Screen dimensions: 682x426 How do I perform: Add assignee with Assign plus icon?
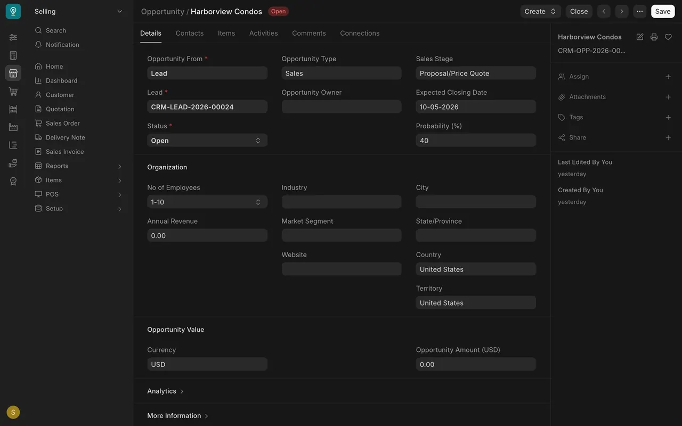[x=668, y=77]
